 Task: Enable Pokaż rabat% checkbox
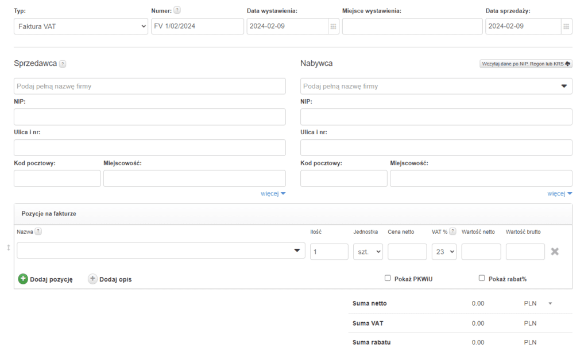pyautogui.click(x=482, y=278)
